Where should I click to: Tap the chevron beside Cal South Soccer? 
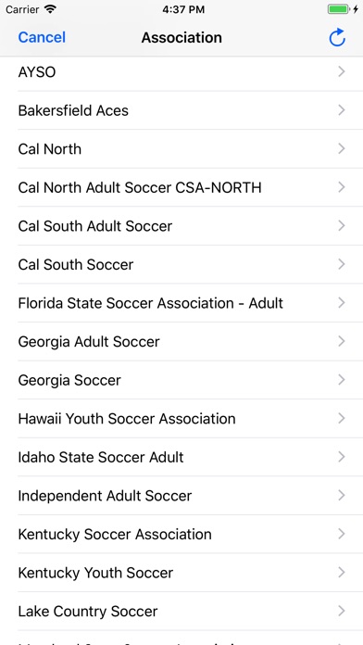341,264
